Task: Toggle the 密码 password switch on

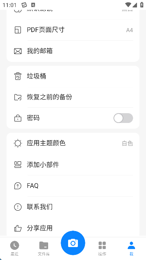Action: click(123, 118)
